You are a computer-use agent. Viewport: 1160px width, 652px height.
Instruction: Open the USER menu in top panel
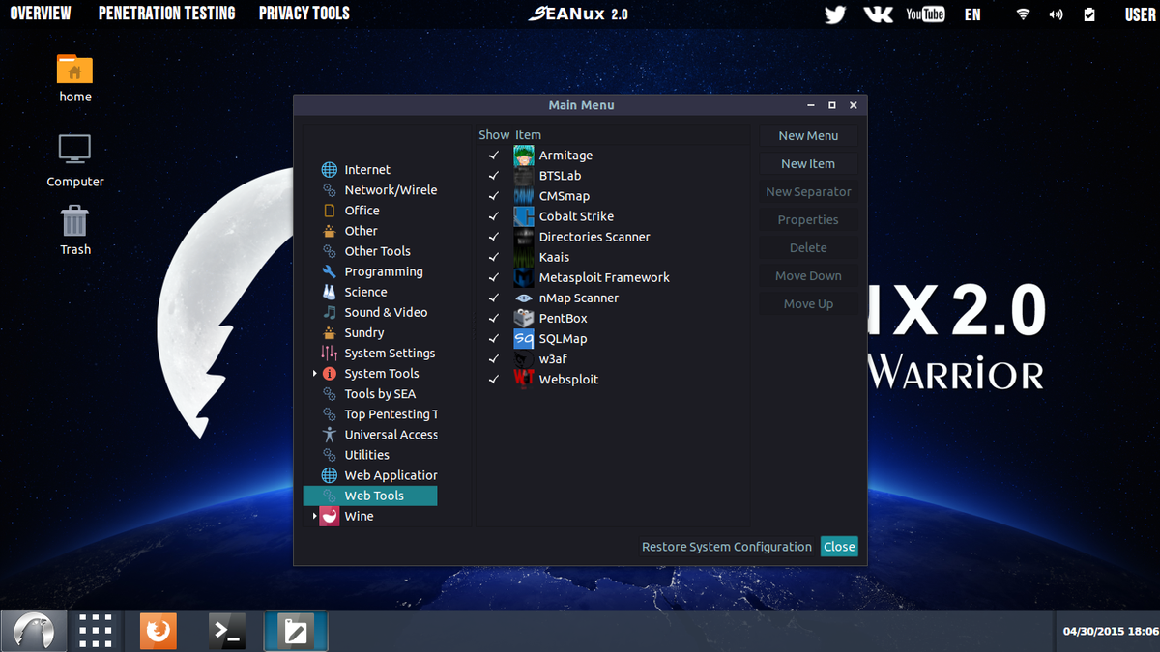1140,14
